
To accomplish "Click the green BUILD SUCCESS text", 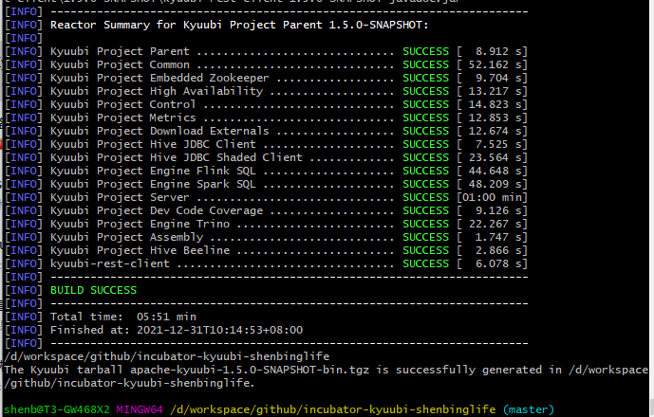I will click(93, 290).
